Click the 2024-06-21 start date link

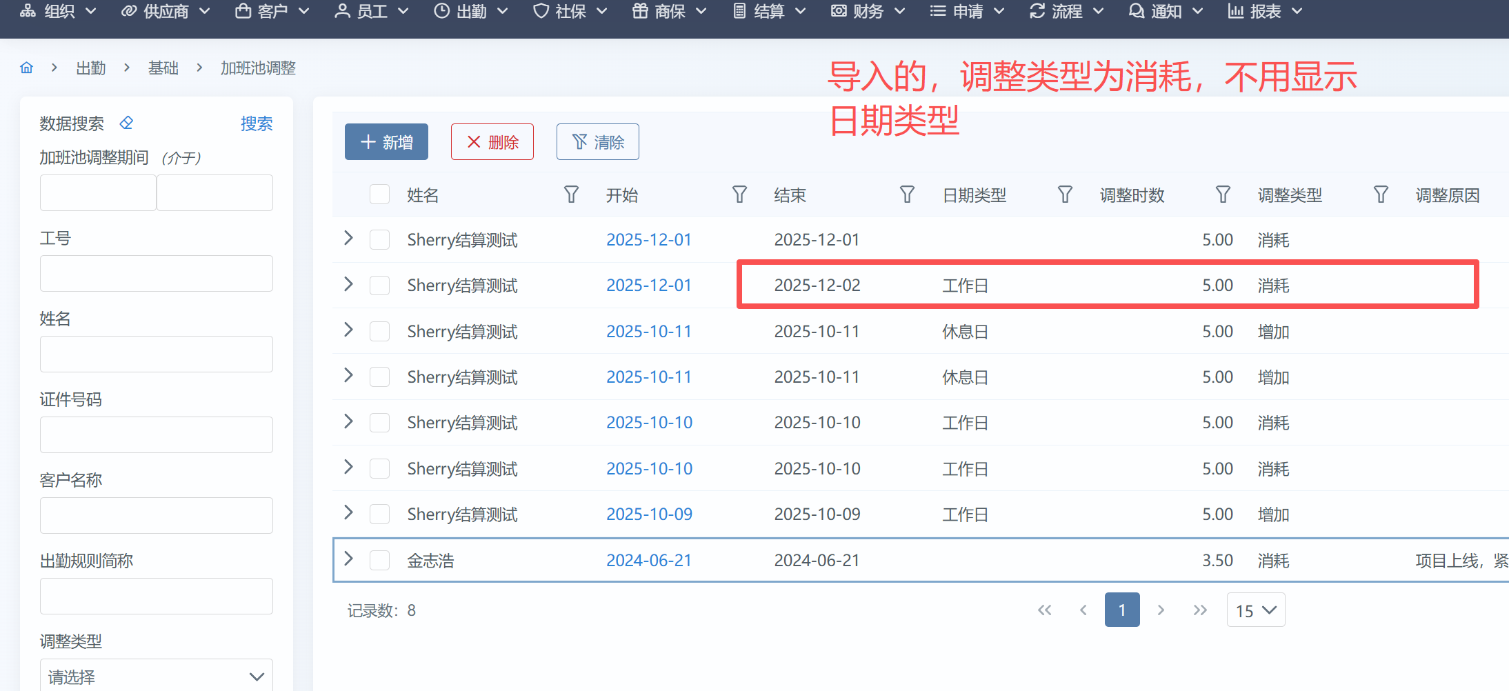[648, 560]
